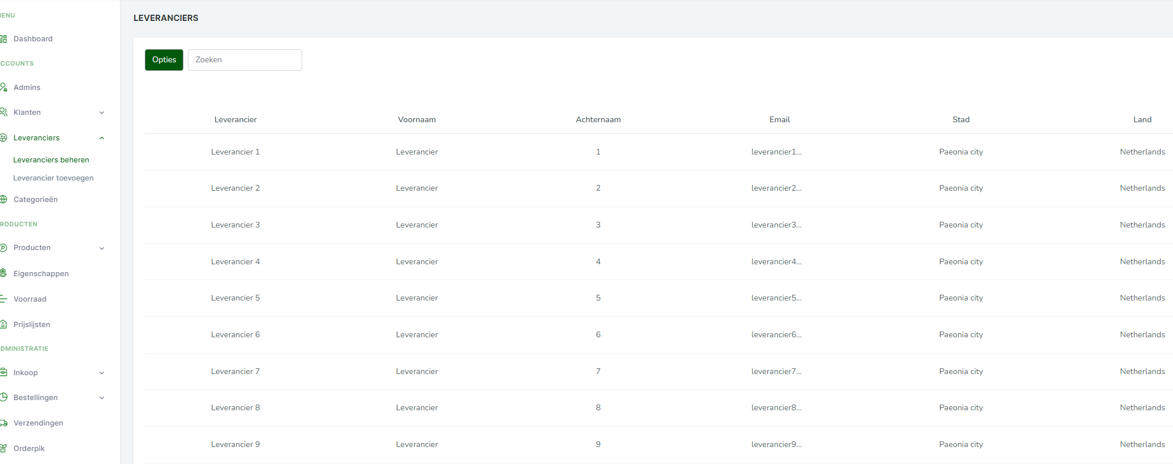This screenshot has width=1173, height=464.
Task: Open the Verzendingen page
Action: click(x=38, y=423)
